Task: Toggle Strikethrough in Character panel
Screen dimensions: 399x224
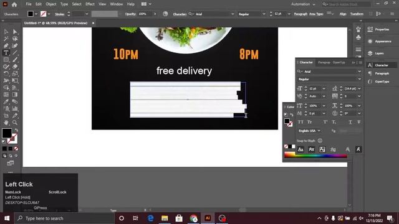Action: [359, 122]
